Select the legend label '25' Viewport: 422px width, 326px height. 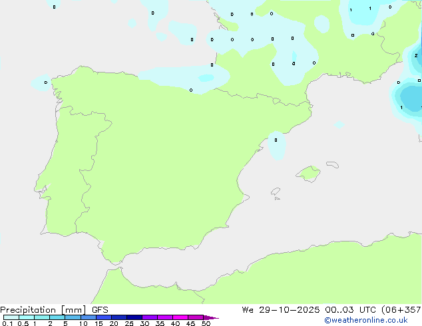click(129, 323)
